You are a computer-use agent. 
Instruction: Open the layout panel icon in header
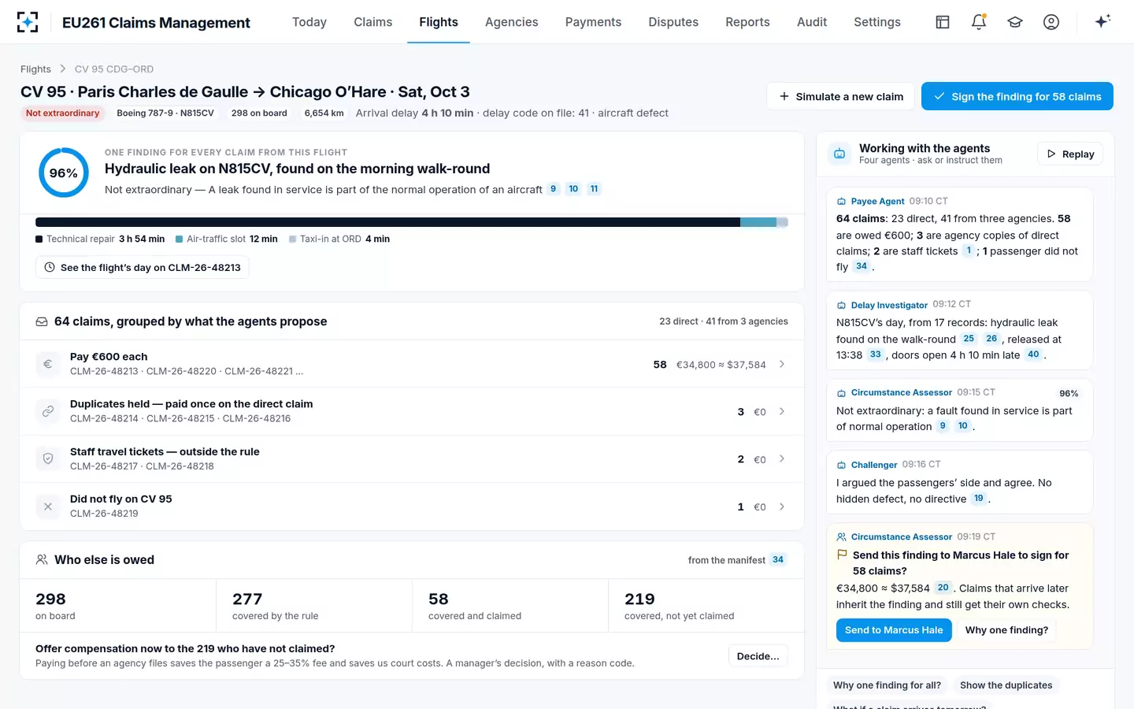943,22
